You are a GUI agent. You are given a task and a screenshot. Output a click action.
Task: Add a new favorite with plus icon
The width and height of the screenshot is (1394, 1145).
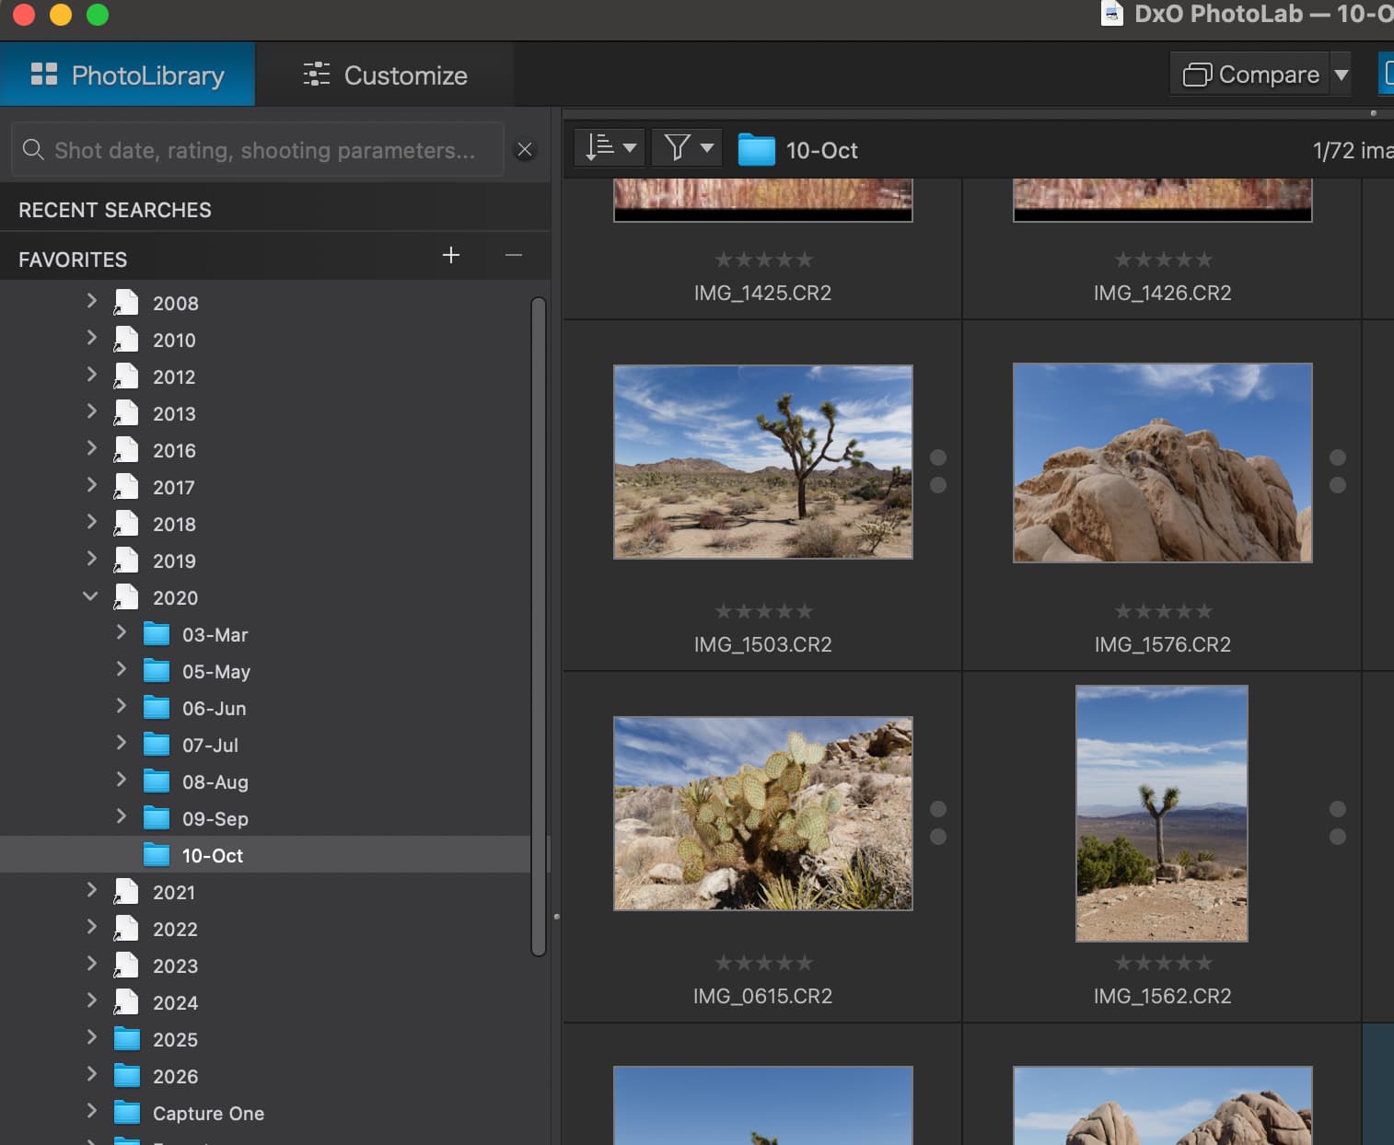pyautogui.click(x=451, y=255)
